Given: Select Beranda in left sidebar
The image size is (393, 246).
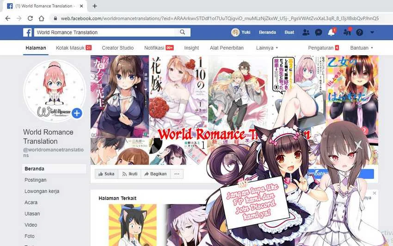Looking at the screenshot, I should click(x=54, y=169).
